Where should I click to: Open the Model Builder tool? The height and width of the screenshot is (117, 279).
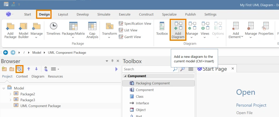23,30
